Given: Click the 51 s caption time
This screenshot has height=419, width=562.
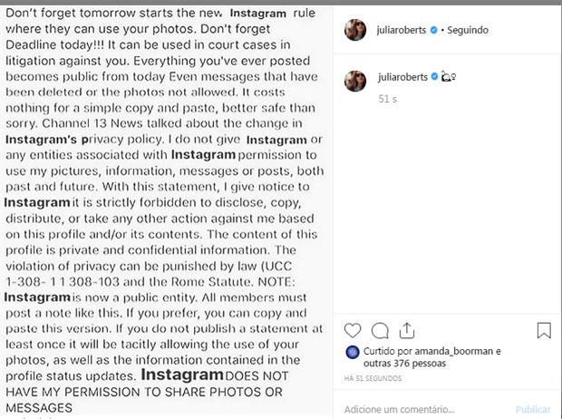Looking at the screenshot, I should [x=387, y=99].
